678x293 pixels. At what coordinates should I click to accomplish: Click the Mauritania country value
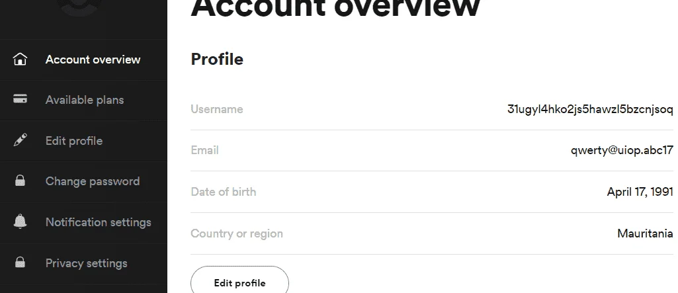point(645,233)
